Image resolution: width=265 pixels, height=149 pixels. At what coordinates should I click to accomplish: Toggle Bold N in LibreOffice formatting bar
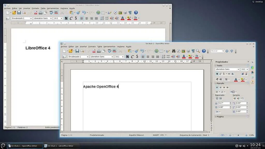click(x=66, y=18)
